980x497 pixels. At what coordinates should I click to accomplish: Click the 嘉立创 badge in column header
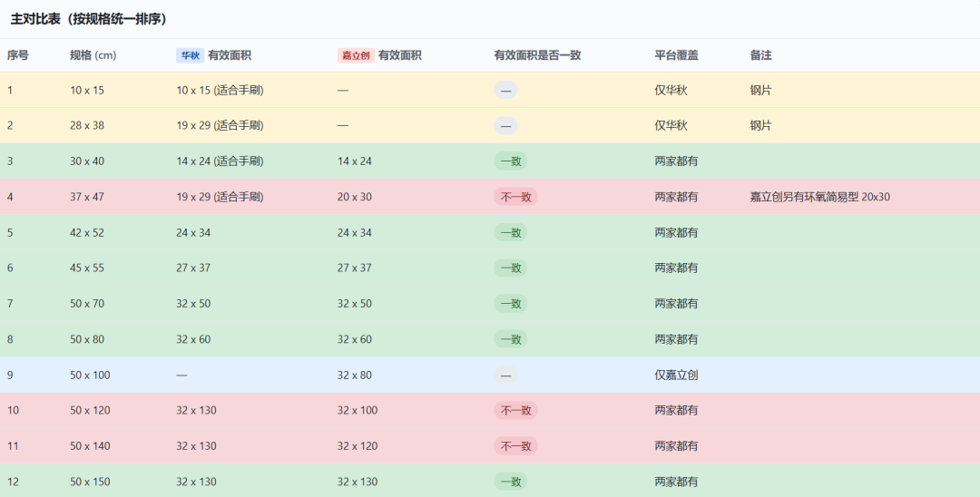pyautogui.click(x=356, y=55)
